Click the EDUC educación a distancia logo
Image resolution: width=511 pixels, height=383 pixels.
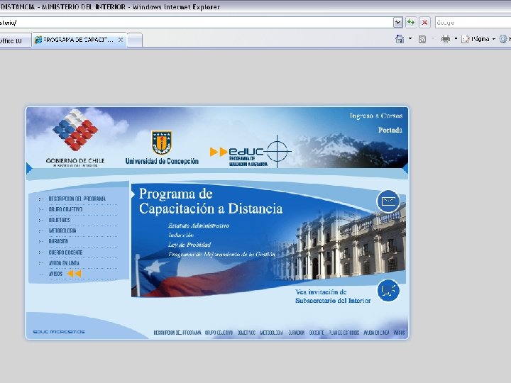[251, 152]
